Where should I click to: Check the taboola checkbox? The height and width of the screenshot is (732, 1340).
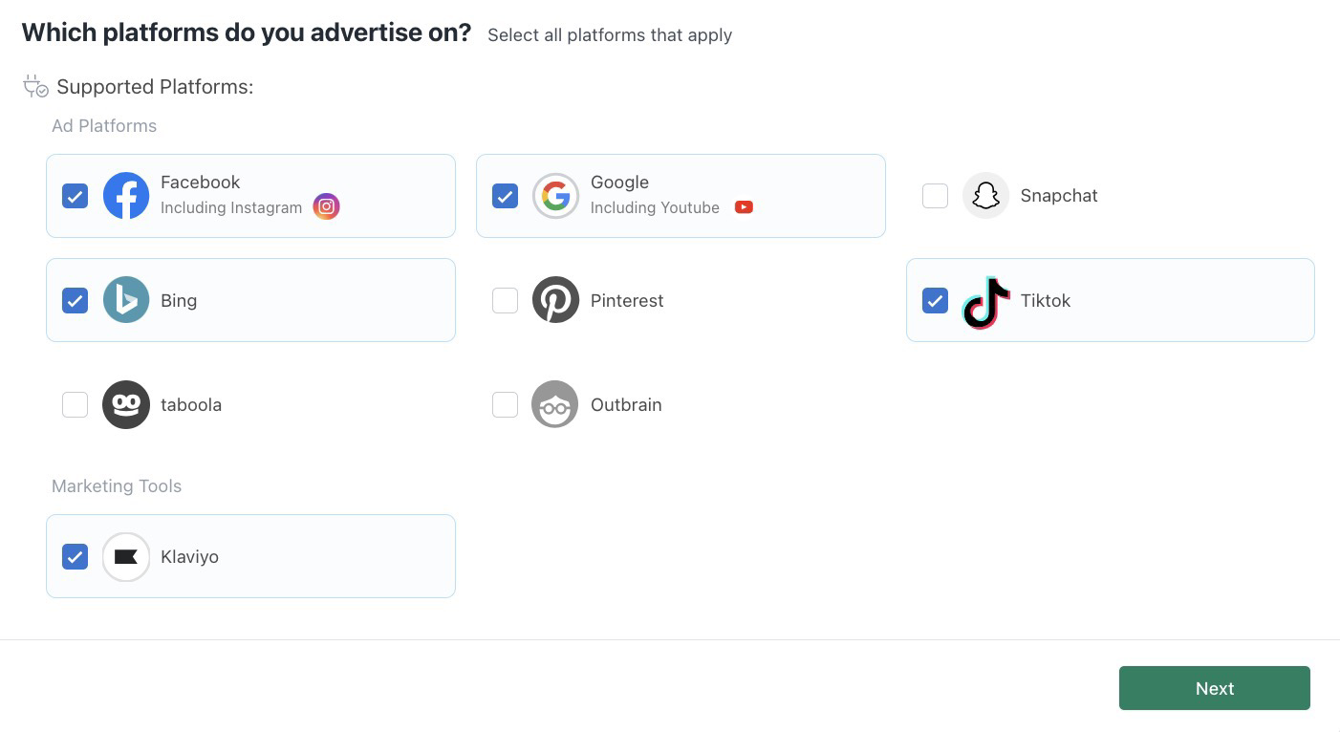tap(75, 404)
